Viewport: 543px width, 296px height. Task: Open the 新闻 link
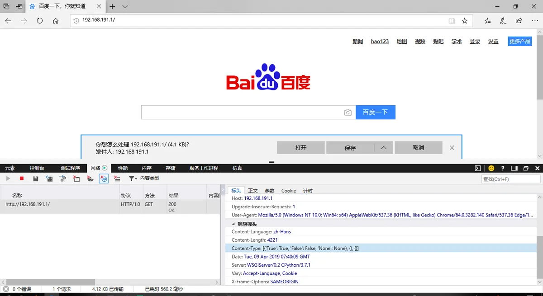tap(358, 42)
